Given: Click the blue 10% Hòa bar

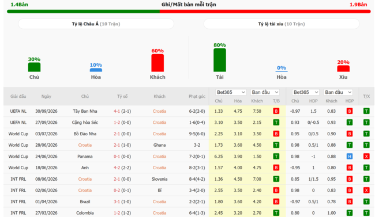Looking at the screenshot, I should tap(96, 70).
